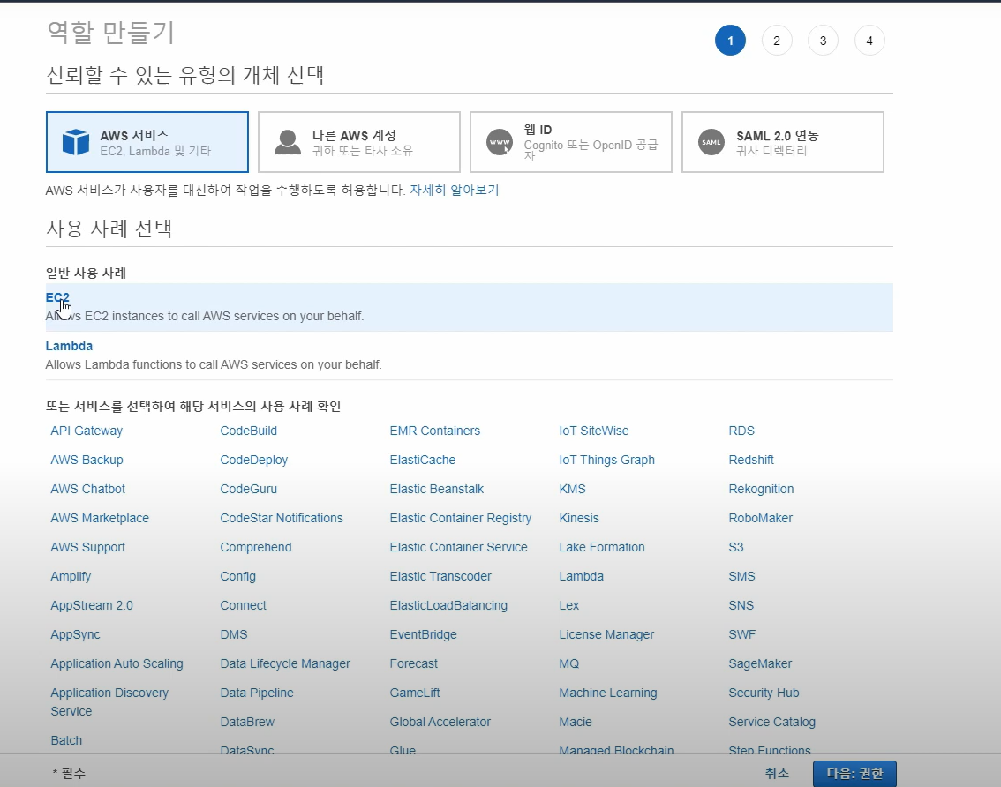The height and width of the screenshot is (787, 1001).
Task: Select the EMR Containers service
Action: coord(435,431)
